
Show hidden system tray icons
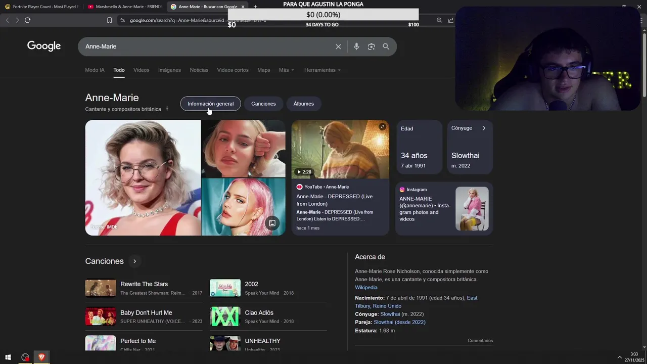[620, 357]
